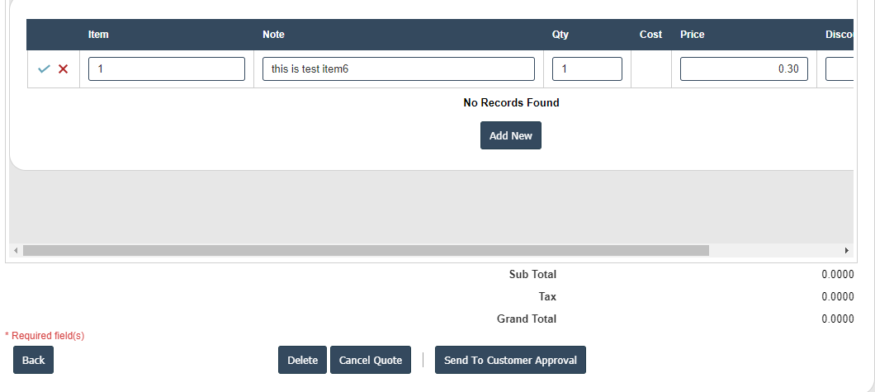Viewport: 875px width, 392px height.
Task: Click the horizontal scrollbar thumb
Action: point(366,250)
